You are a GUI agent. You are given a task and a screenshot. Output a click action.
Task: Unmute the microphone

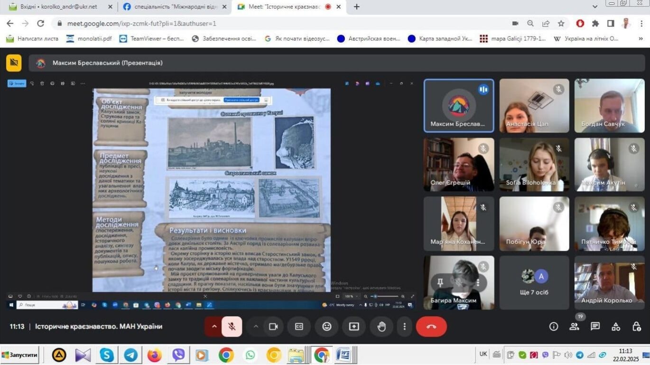(232, 327)
